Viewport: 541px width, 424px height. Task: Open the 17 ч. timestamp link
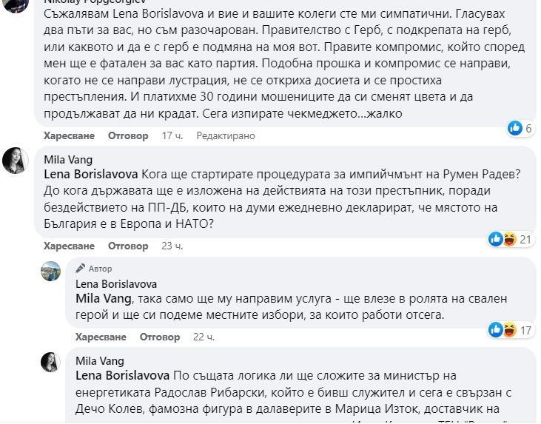click(x=172, y=136)
